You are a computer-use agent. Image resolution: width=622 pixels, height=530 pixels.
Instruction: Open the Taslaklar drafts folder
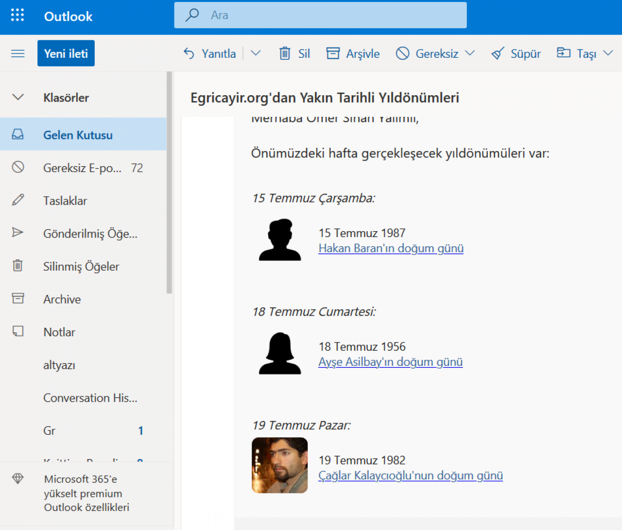coord(65,201)
